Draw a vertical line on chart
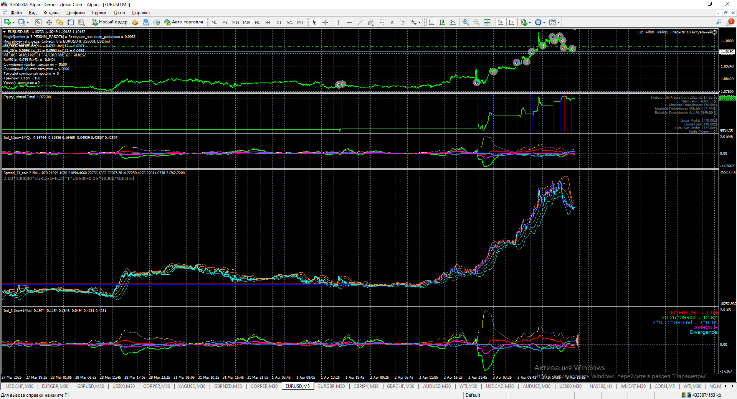 pyautogui.click(x=338, y=22)
